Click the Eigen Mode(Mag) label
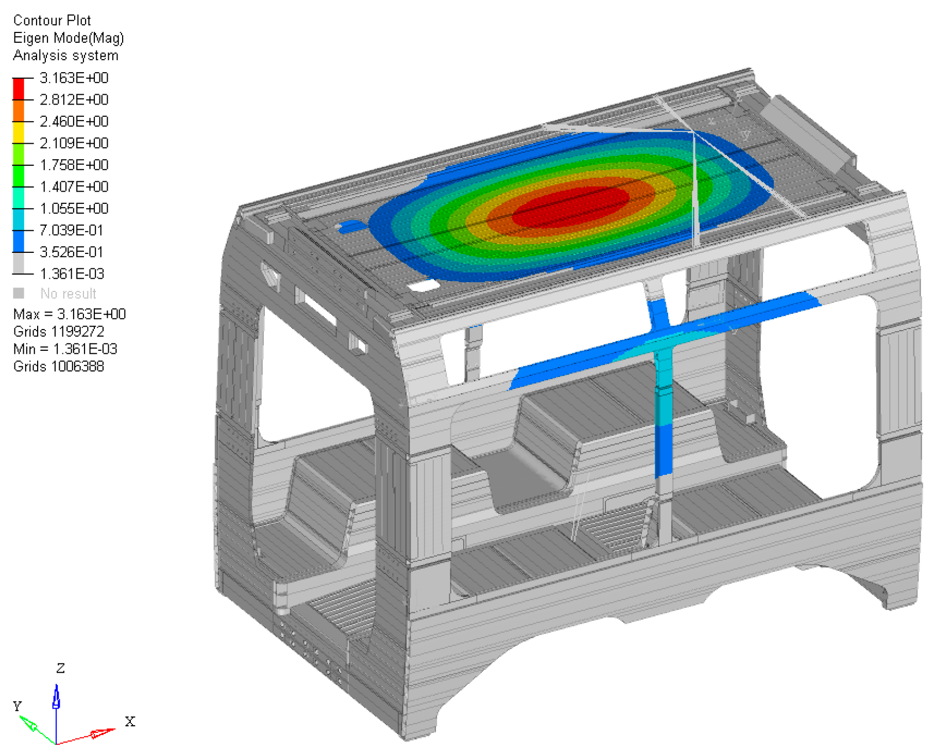The height and width of the screenshot is (754, 932). pyautogui.click(x=69, y=38)
